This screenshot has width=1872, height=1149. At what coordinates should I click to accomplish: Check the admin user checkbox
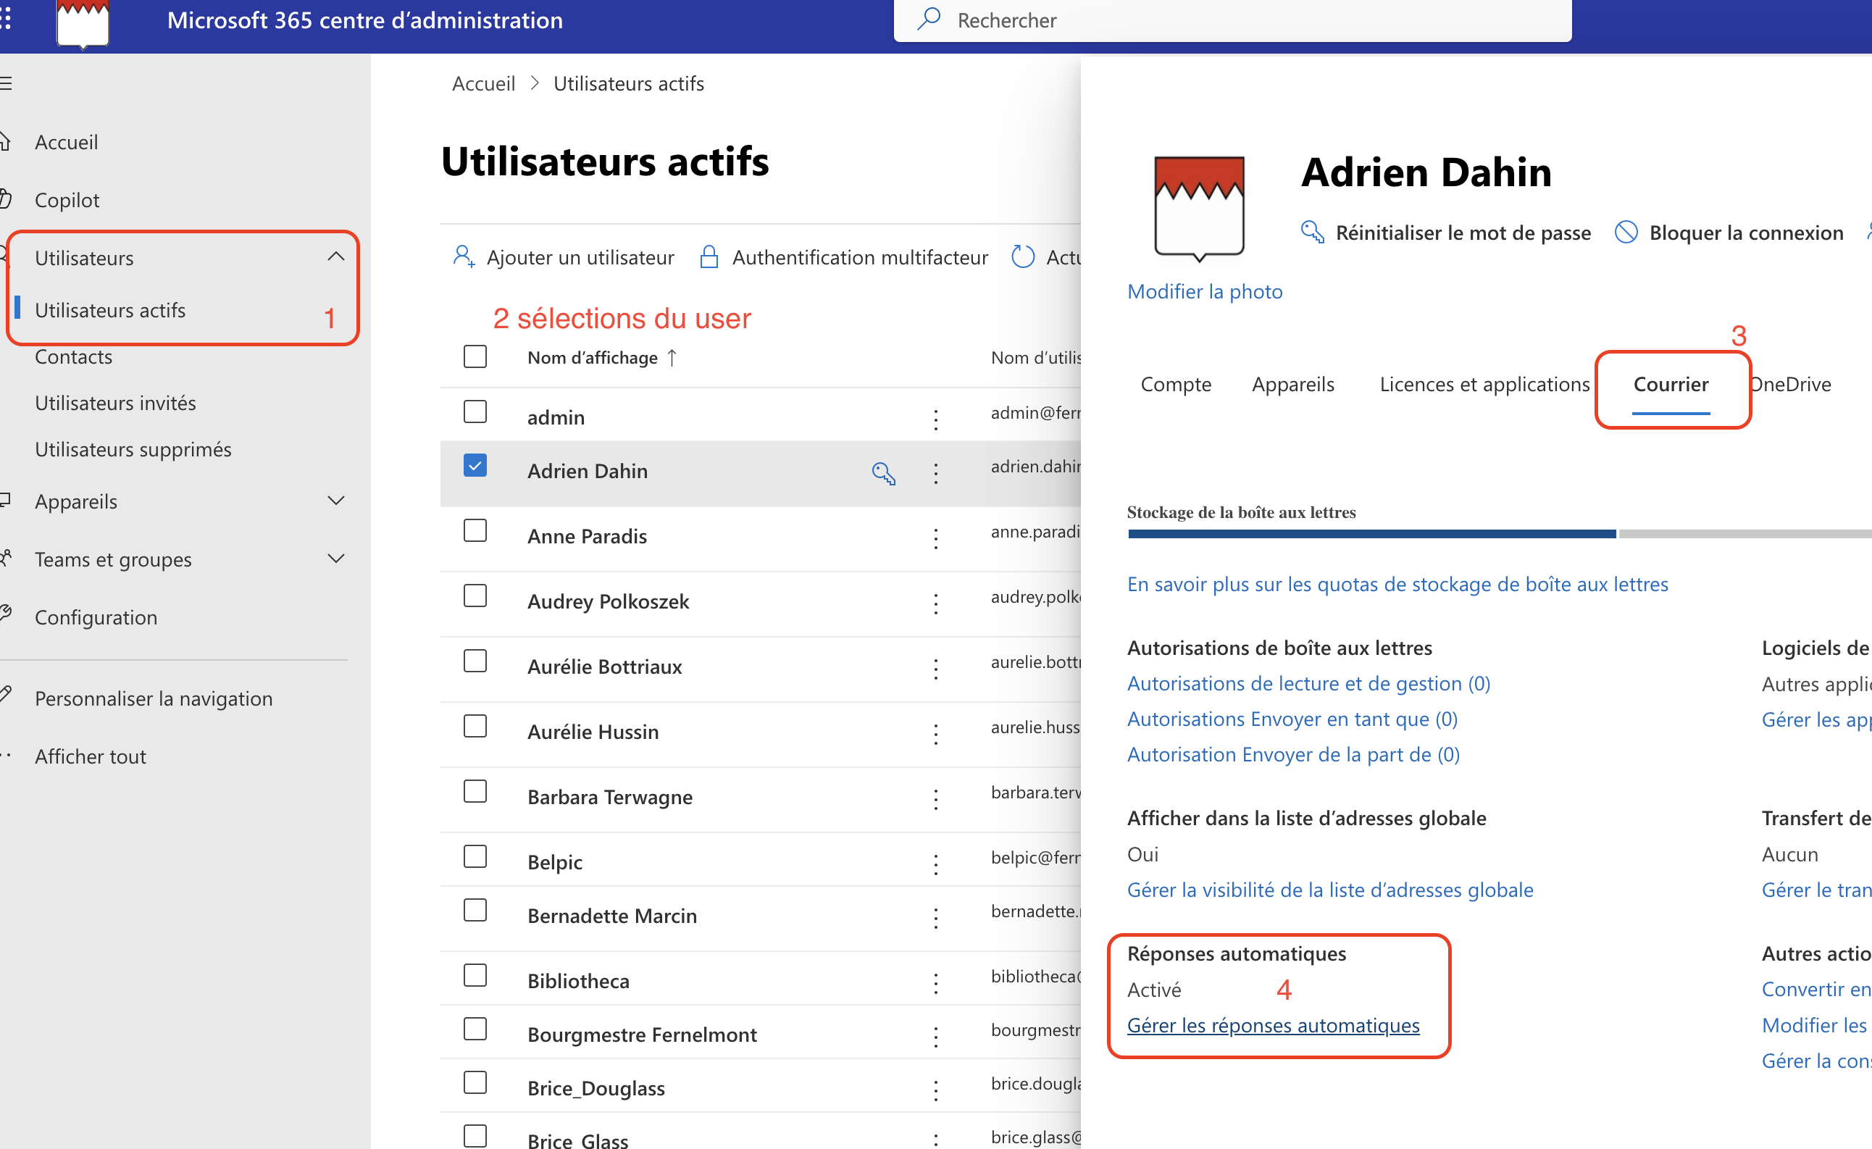(x=475, y=412)
